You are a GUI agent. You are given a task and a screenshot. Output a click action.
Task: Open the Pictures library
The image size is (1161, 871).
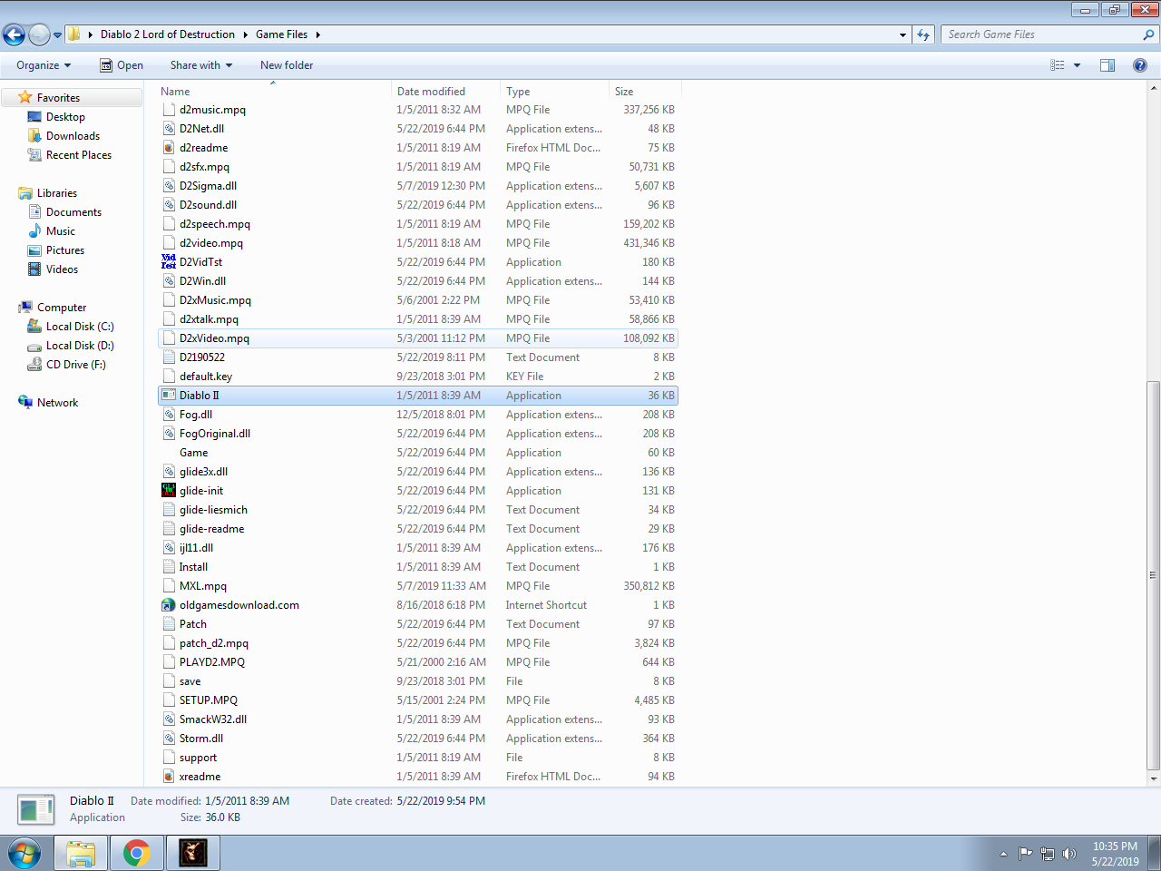coord(65,250)
